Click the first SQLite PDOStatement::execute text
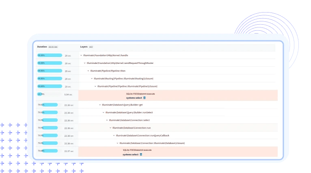 (x=140, y=94)
